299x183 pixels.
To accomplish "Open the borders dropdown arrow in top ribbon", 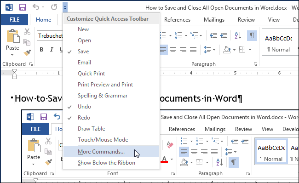I will 250,50.
